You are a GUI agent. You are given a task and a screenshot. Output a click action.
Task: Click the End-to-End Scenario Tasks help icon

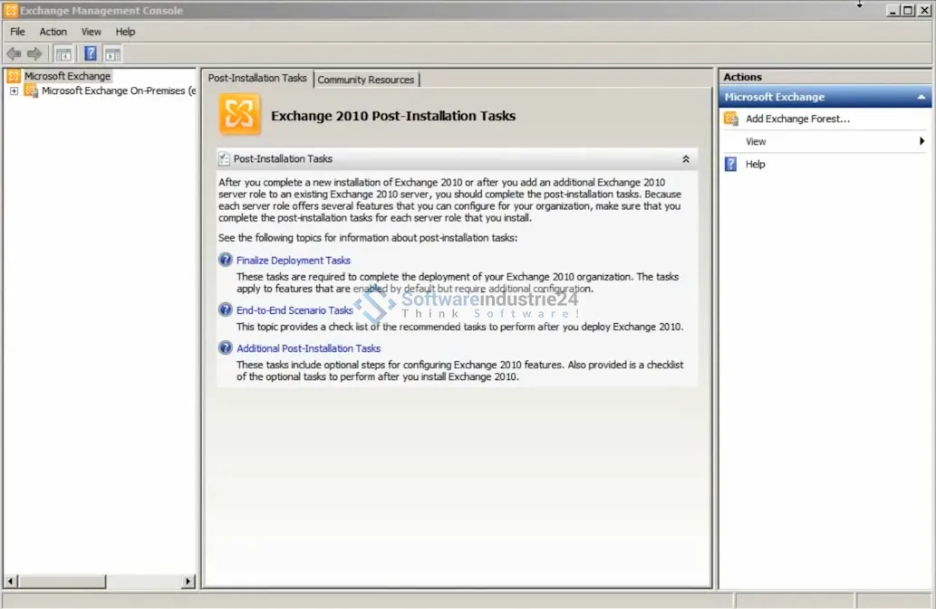(226, 309)
